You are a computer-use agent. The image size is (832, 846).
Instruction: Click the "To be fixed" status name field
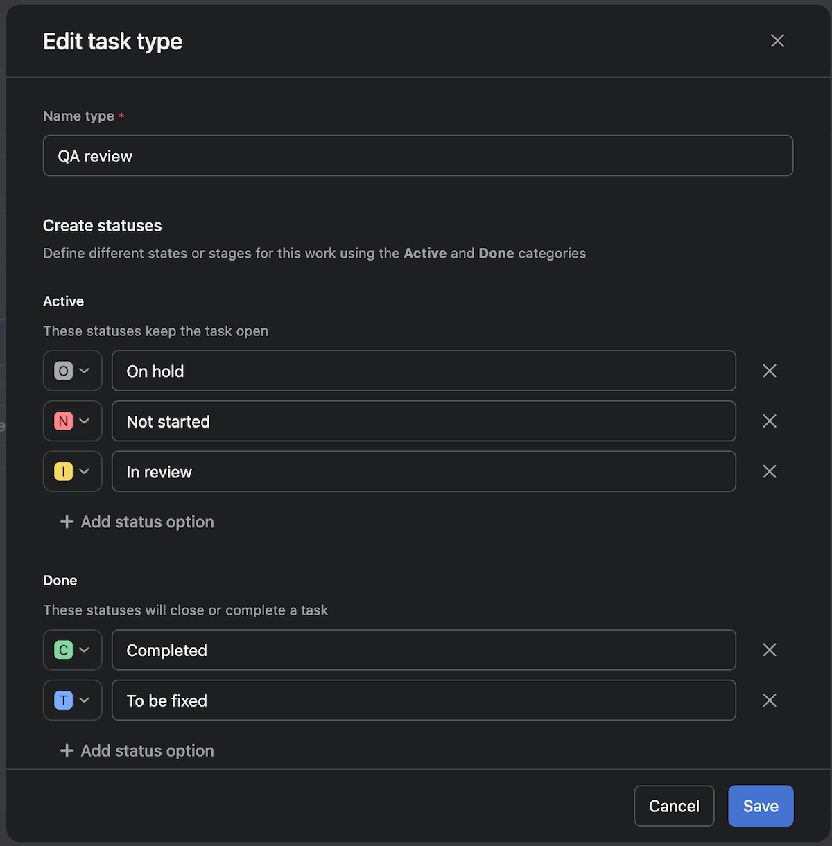(424, 700)
